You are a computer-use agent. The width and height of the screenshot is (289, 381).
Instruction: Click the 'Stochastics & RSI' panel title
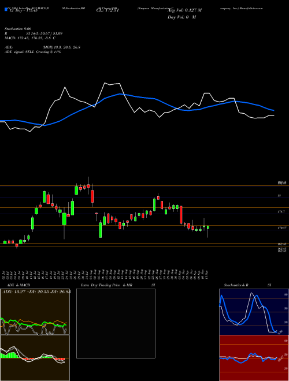[x=247, y=285]
